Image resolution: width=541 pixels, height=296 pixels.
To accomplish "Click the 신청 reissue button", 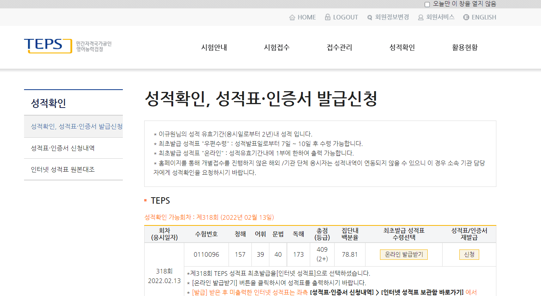I will pyautogui.click(x=469, y=254).
